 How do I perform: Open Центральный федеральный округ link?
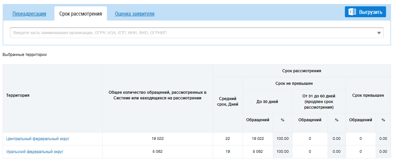pos(38,139)
